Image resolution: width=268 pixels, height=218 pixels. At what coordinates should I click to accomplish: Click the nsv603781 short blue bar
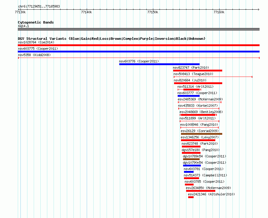coord(189,172)
